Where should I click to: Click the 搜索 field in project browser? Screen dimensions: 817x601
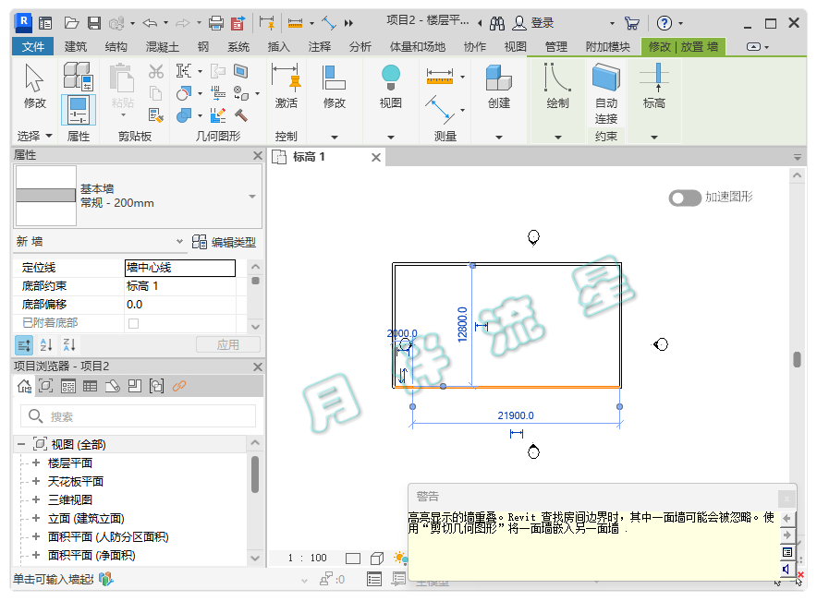pyautogui.click(x=139, y=417)
